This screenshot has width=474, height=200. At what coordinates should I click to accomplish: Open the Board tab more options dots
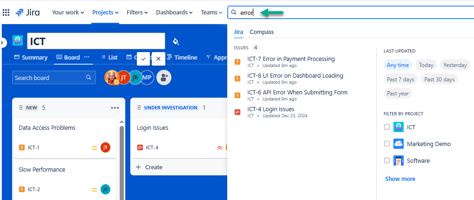[x=87, y=57]
